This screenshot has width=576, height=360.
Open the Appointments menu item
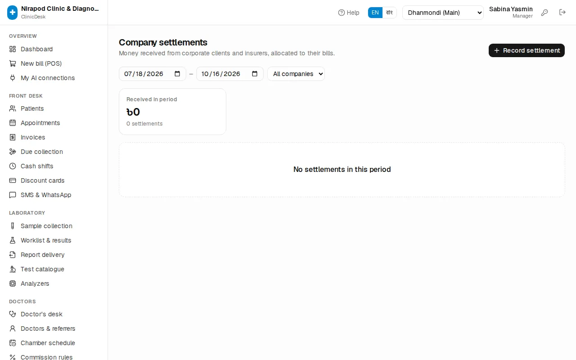[54, 123]
